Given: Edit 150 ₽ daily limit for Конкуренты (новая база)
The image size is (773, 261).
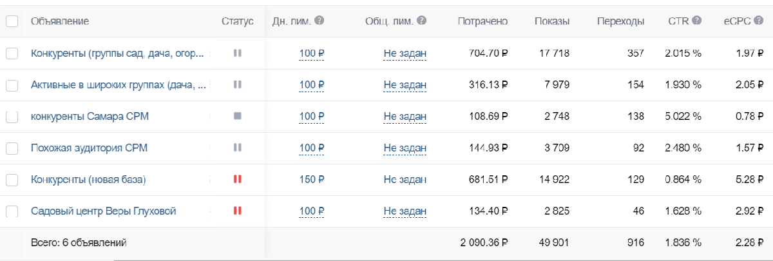Looking at the screenshot, I should (311, 180).
